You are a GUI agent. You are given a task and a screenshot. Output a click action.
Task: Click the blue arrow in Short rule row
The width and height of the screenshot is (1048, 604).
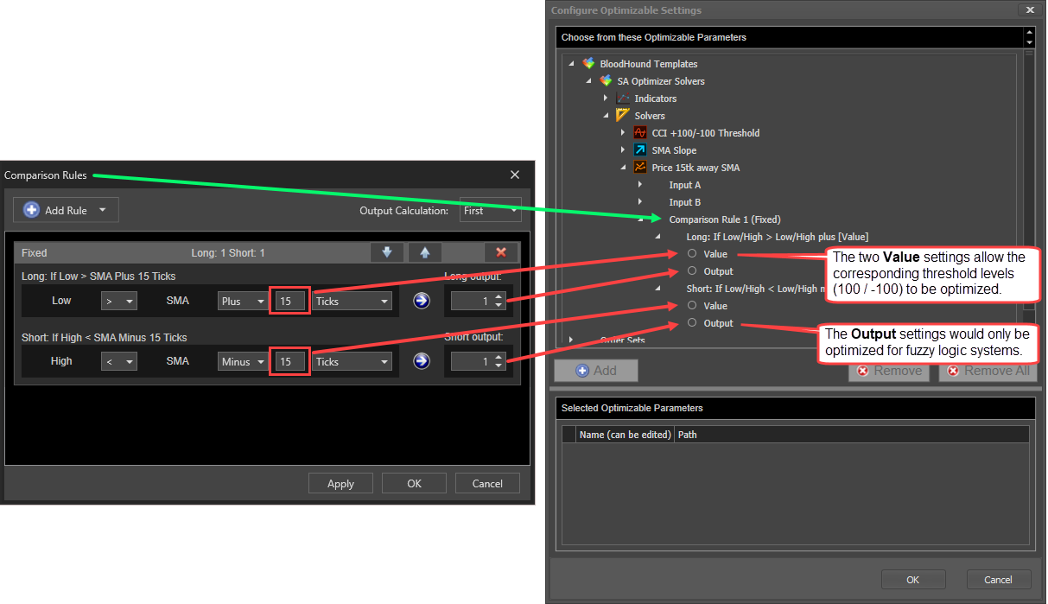(421, 361)
